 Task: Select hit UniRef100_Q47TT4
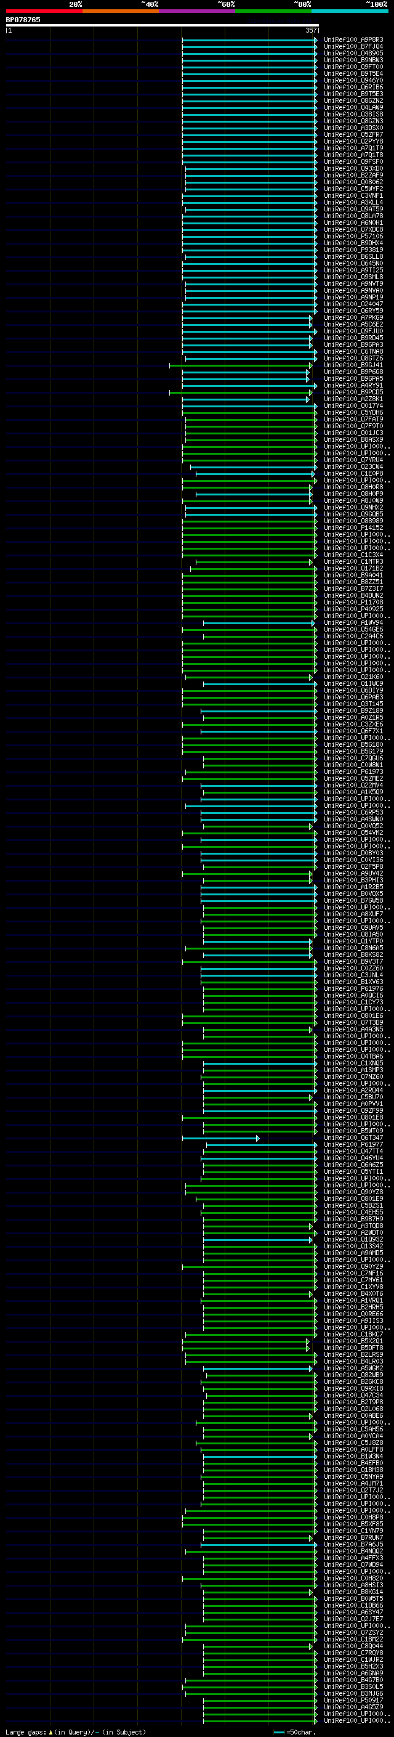click(353, 1152)
